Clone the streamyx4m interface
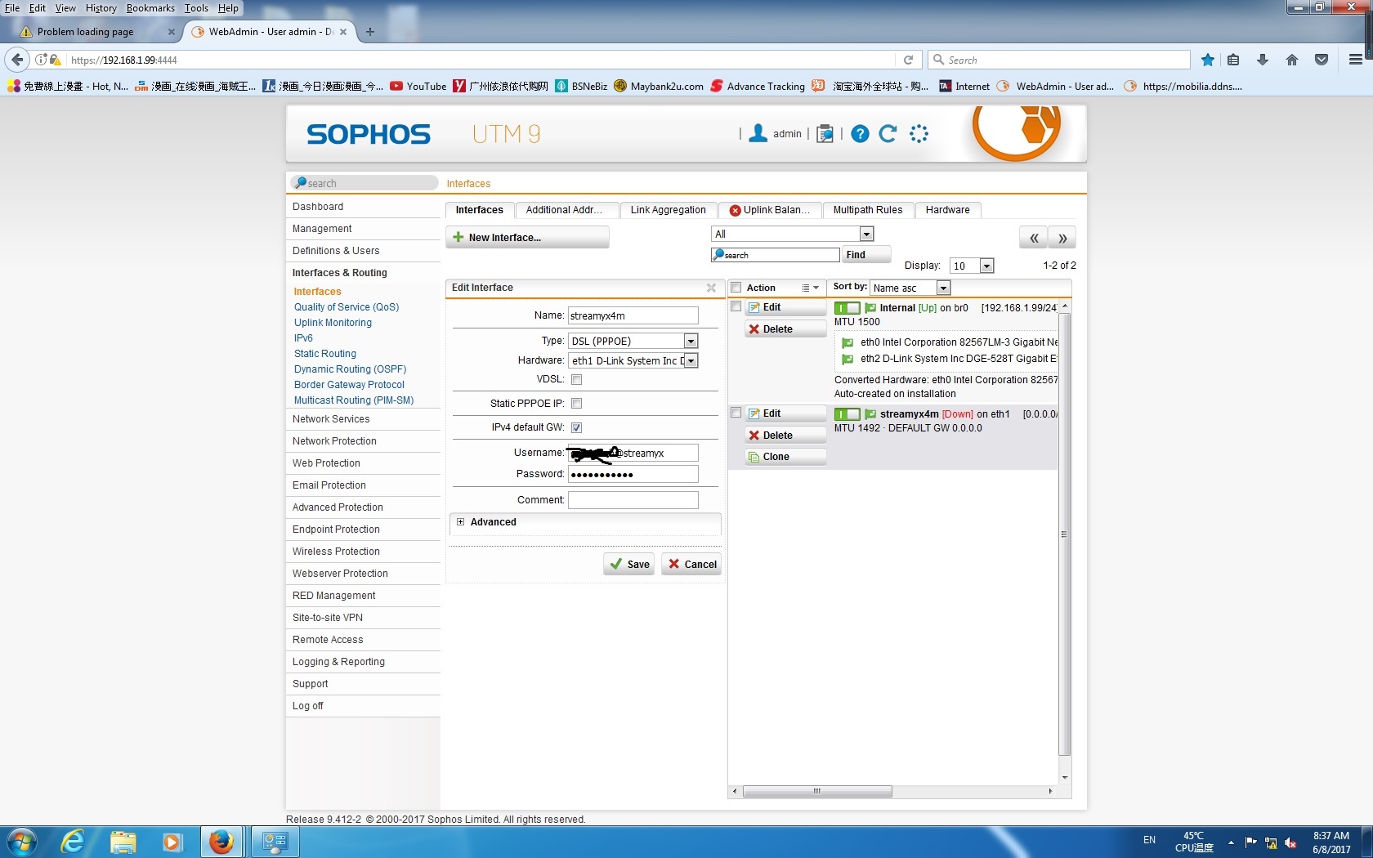1373x858 pixels. pyautogui.click(x=785, y=457)
